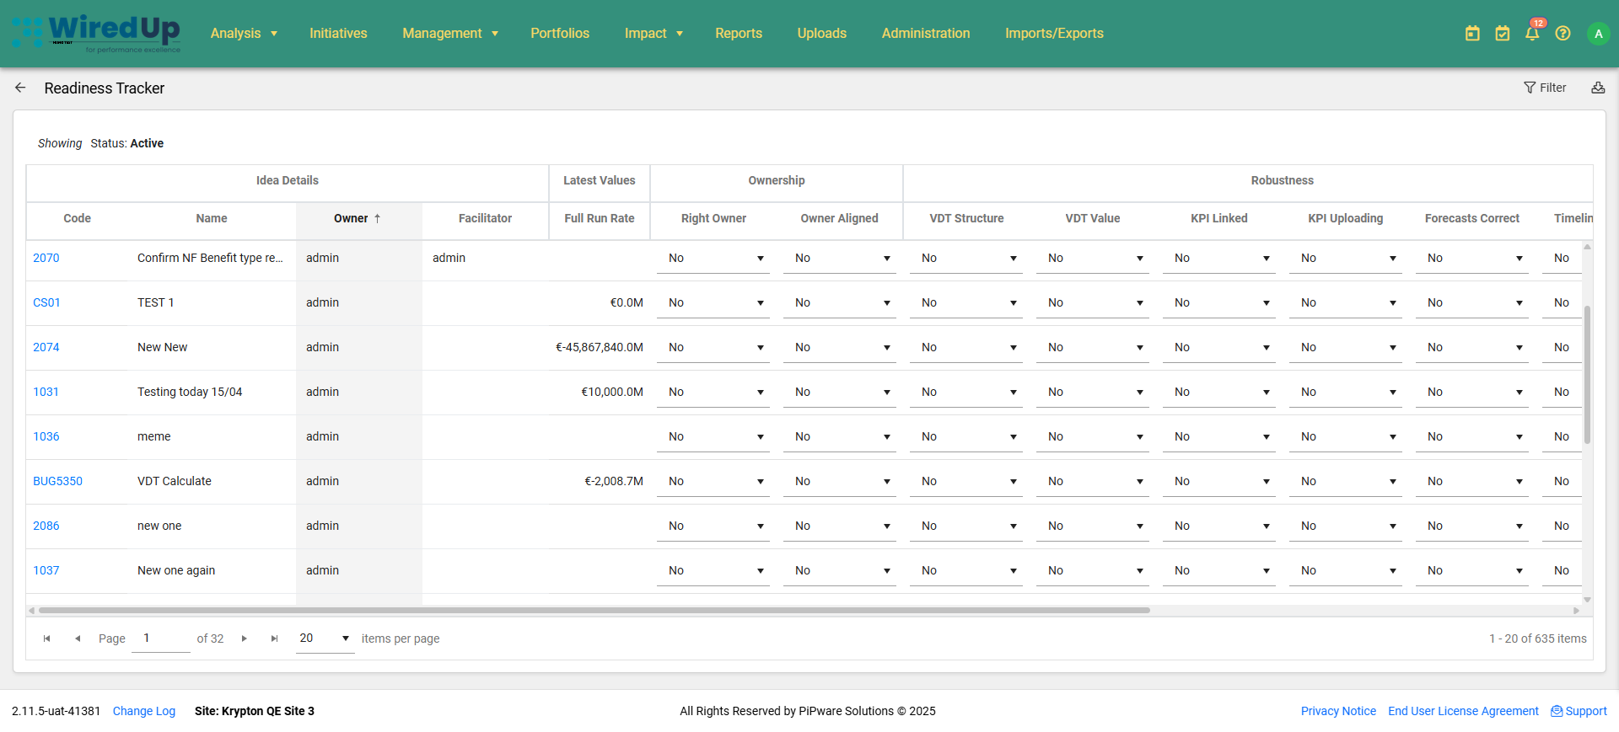Open idea code 2074 link

(x=46, y=347)
